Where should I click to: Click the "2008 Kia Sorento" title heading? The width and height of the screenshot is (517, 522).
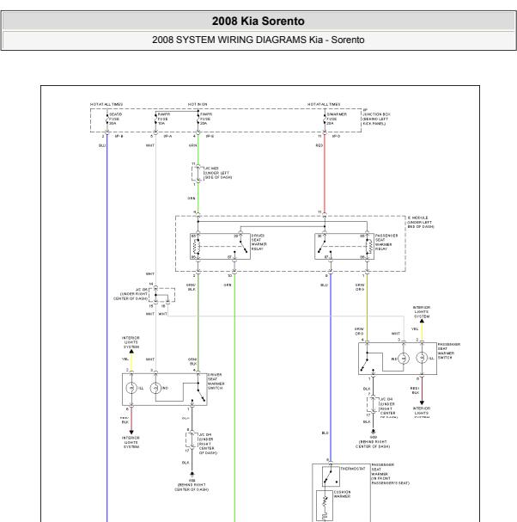(258, 21)
